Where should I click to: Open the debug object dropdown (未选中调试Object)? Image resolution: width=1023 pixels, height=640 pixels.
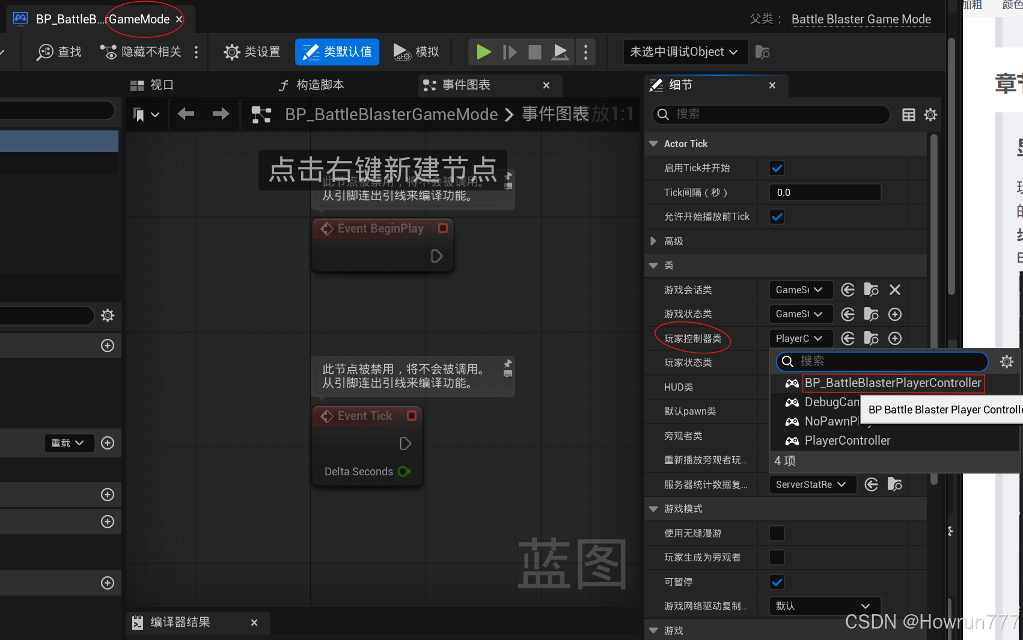[686, 52]
